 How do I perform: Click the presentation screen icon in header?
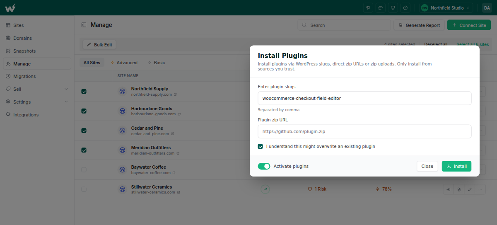click(x=393, y=7)
